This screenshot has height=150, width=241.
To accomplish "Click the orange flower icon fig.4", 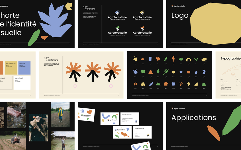I will tap(158, 58).
